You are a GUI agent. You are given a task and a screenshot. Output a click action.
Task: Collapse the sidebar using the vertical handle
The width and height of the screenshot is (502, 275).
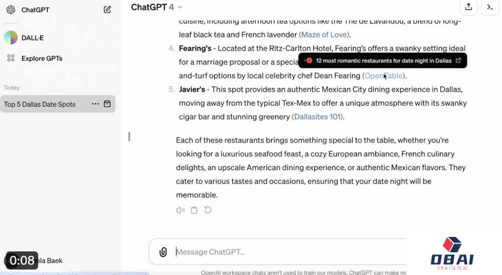pyautogui.click(x=129, y=137)
